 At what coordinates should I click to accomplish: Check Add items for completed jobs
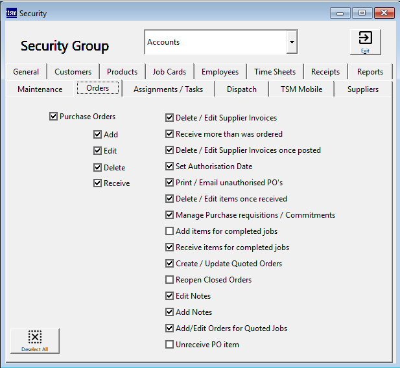pos(170,231)
